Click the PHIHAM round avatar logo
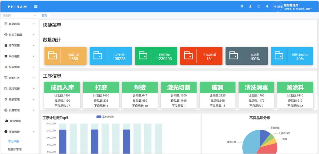 point(278,7)
